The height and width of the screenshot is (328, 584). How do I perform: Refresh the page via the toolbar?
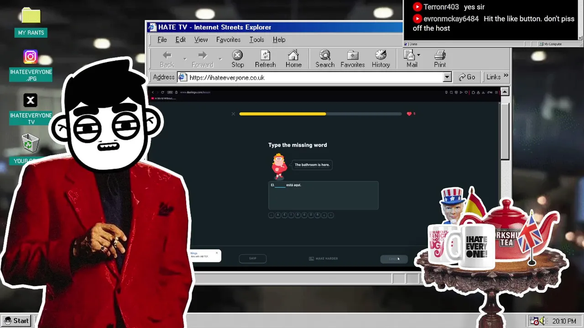click(x=266, y=59)
